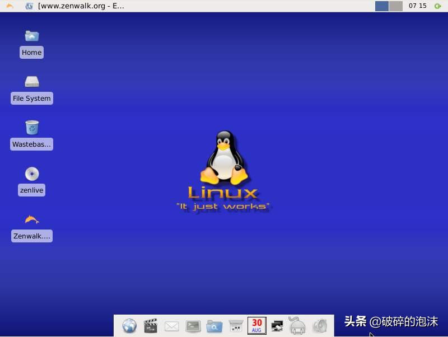This screenshot has width=448, height=337.
Task: Click the clock in the top panel
Action: point(418,6)
